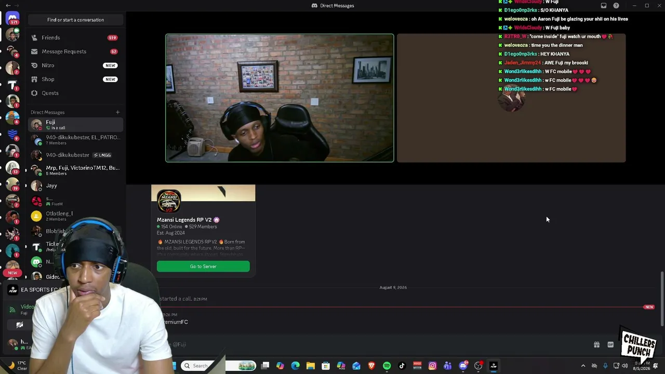Click Find or start a conversation box
The height and width of the screenshot is (374, 665).
click(x=75, y=20)
